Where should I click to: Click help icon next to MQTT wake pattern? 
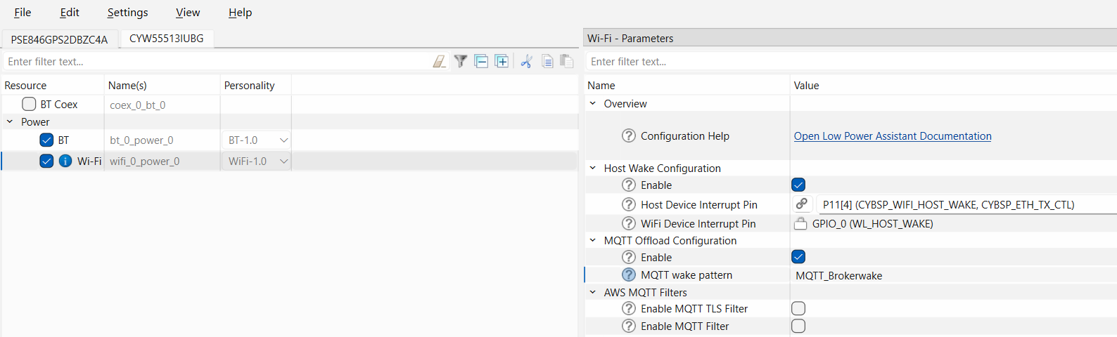[629, 275]
